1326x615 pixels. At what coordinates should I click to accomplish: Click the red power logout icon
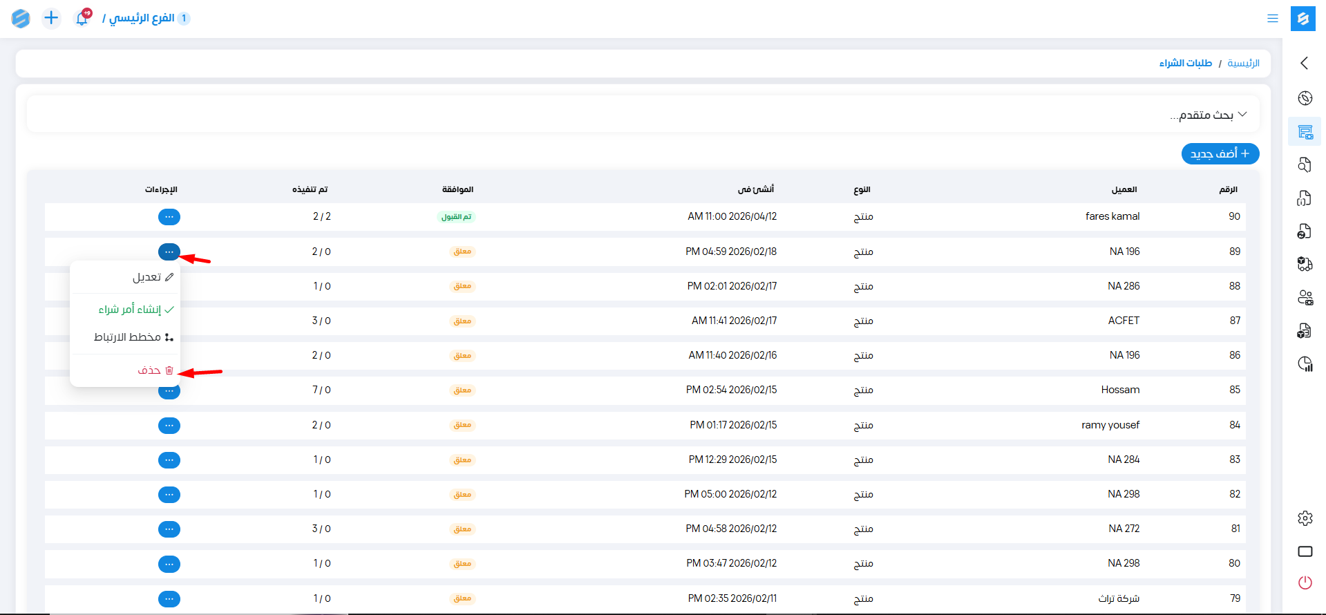tap(1305, 583)
